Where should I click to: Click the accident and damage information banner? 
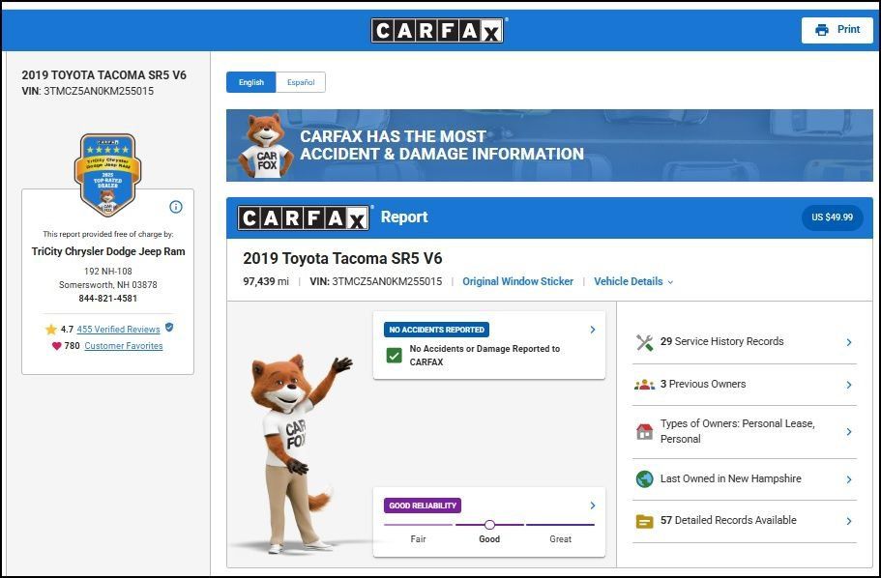[x=549, y=146]
